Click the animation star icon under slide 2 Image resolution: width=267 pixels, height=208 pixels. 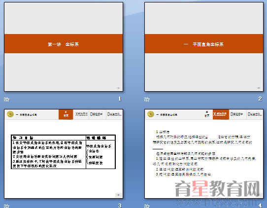coord(147,99)
